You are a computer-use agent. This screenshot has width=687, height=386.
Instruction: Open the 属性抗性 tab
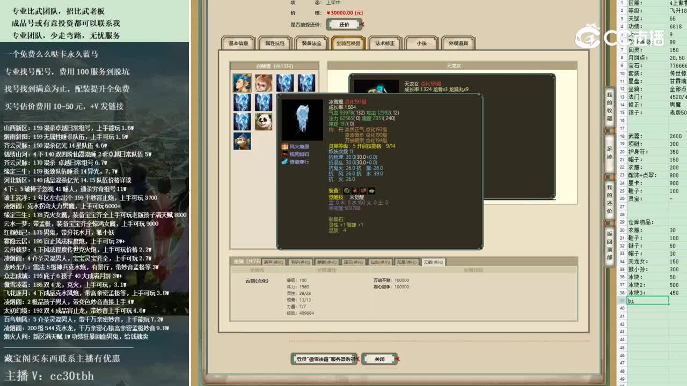275,43
